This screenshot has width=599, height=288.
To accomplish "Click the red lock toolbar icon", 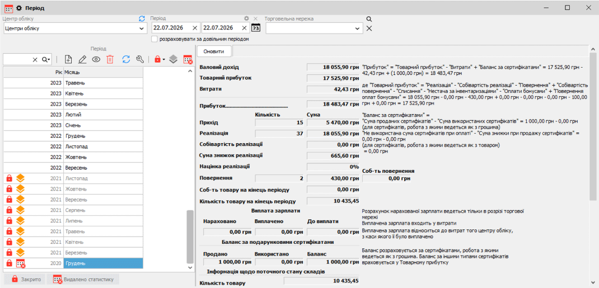I will pos(157,59).
